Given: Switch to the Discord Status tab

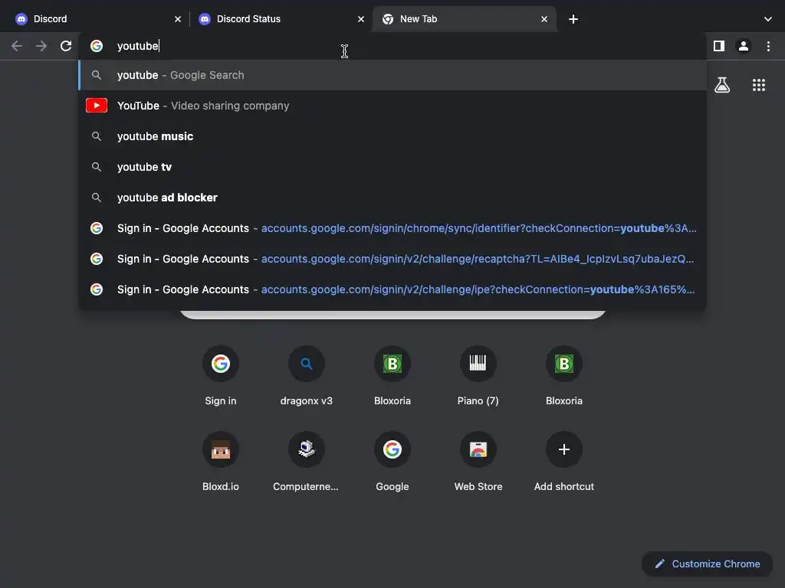Looking at the screenshot, I should (281, 19).
